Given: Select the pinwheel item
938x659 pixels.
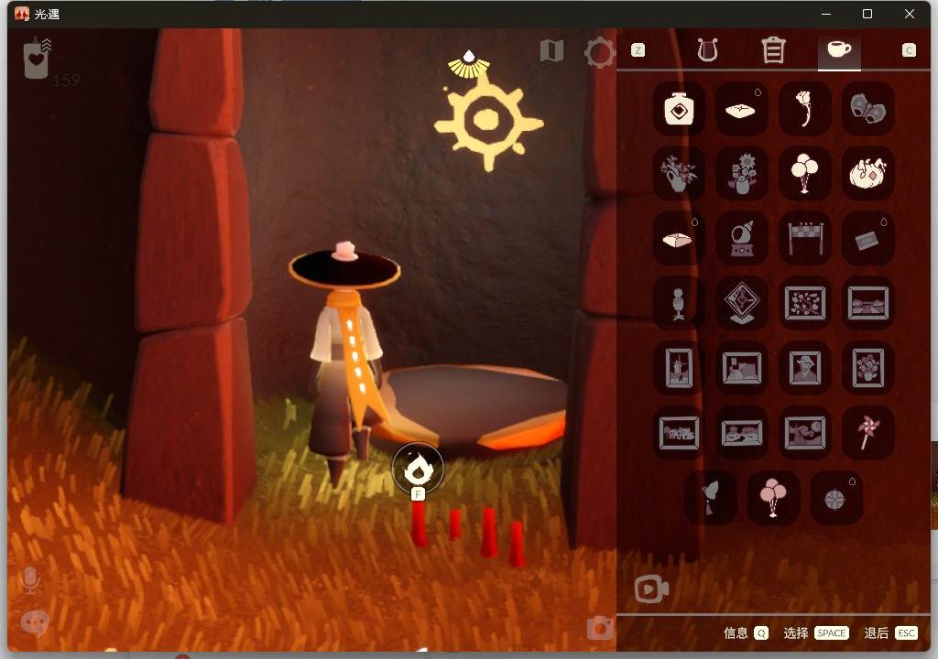Looking at the screenshot, I should [868, 432].
